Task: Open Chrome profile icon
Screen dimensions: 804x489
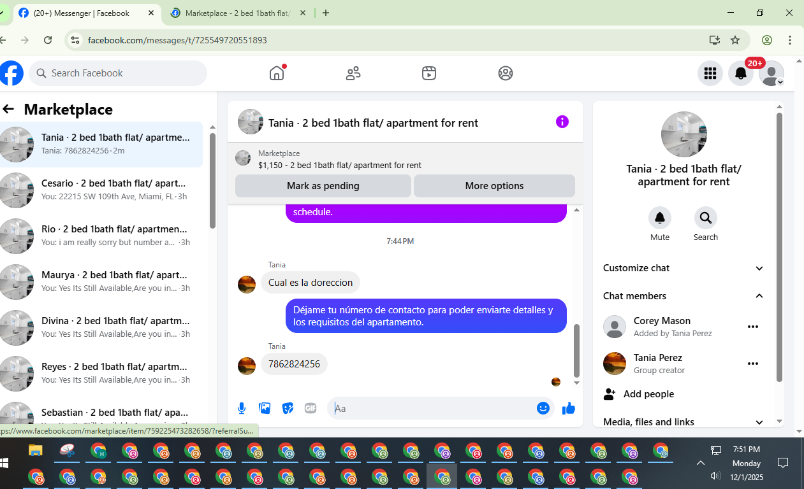Action: tap(767, 40)
